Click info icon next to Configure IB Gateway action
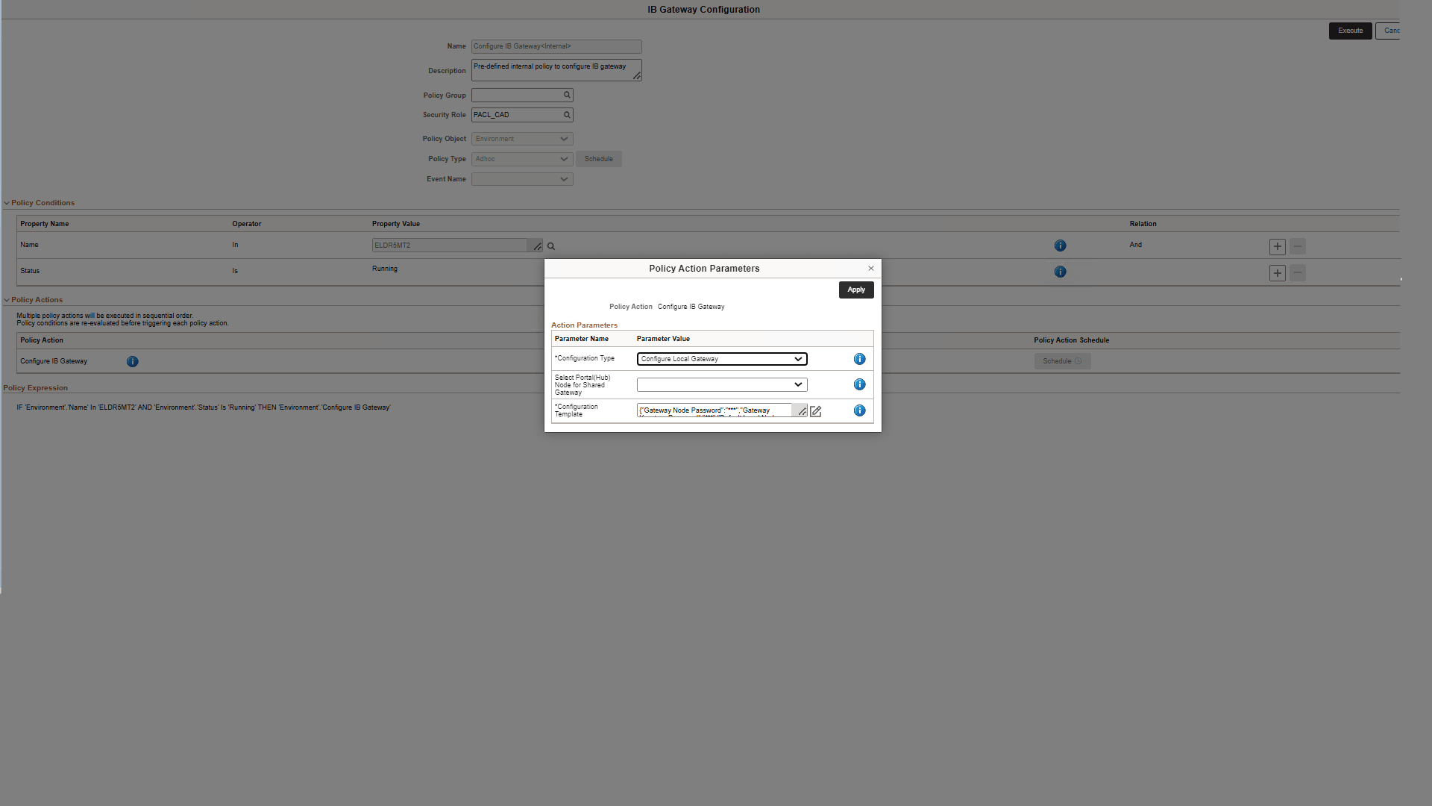The width and height of the screenshot is (1432, 806). (x=132, y=361)
